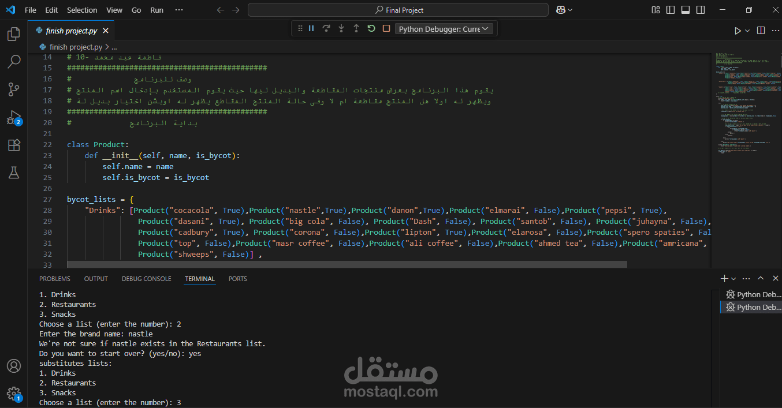This screenshot has width=782, height=408.
Task: Open terminal panel Views and More Actions
Action: pyautogui.click(x=746, y=278)
